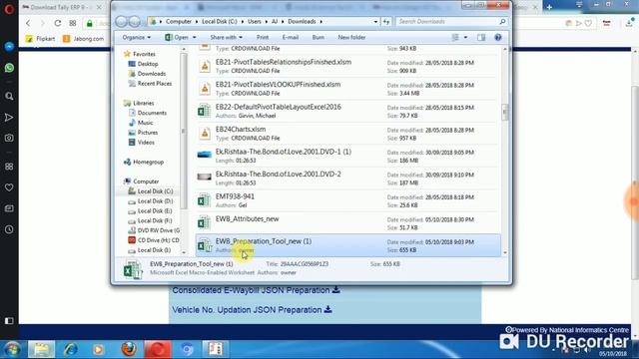Select DVD RW Drive in navigation pane
639x359 pixels.
(x=159, y=230)
